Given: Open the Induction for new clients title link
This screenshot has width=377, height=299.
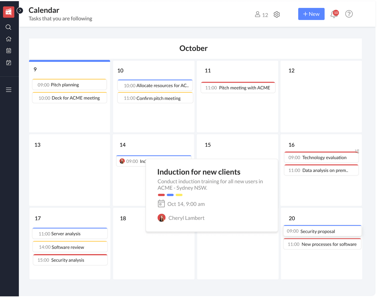Looking at the screenshot, I should point(199,172).
